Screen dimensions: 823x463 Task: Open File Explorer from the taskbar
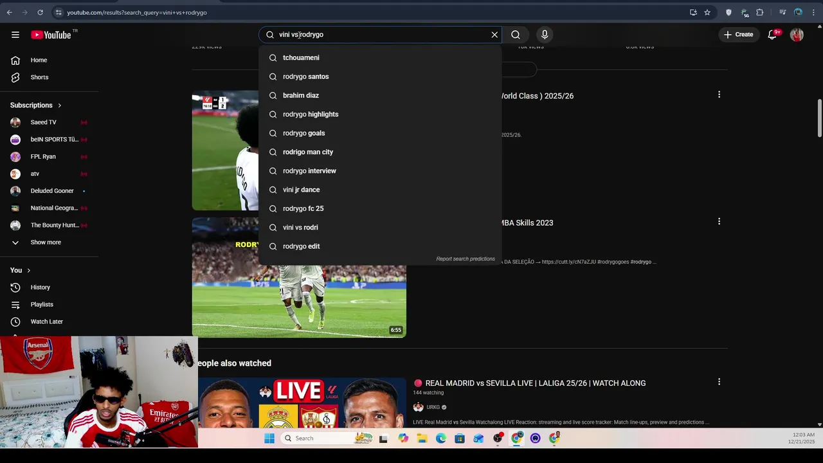[422, 439]
